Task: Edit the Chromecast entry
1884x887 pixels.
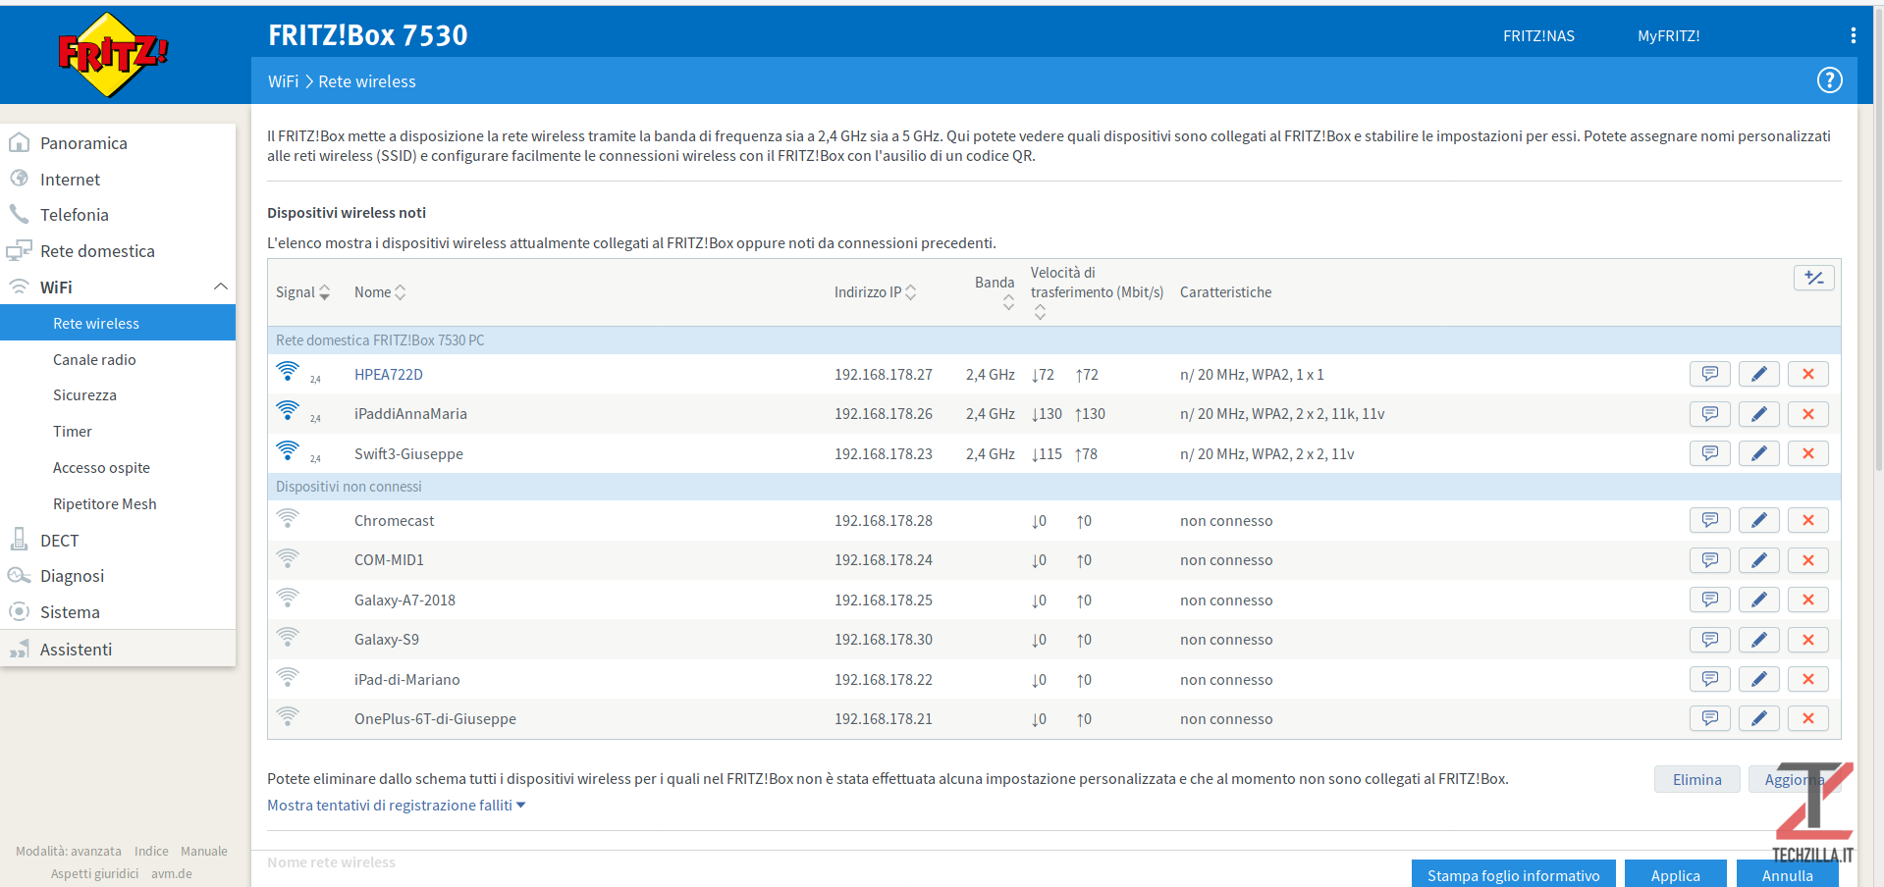Action: point(1758,520)
